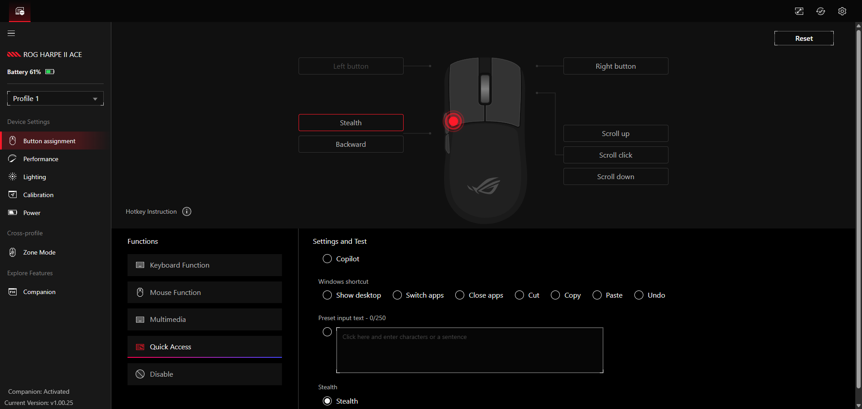Open the settings gear icon top right
Viewport: 862px width, 409px height.
842,11
